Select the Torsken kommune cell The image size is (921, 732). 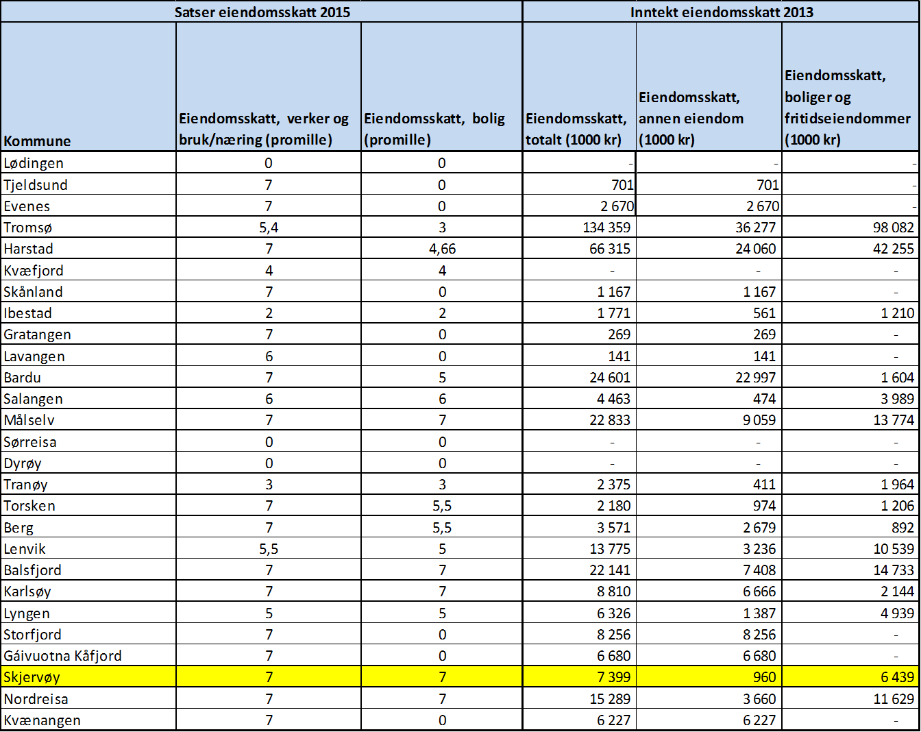(x=88, y=505)
